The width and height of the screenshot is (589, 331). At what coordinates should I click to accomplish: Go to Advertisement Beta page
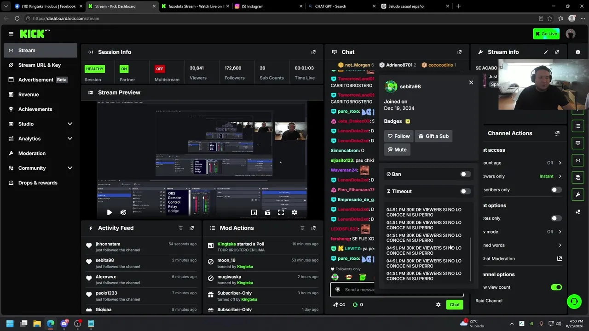click(40, 80)
